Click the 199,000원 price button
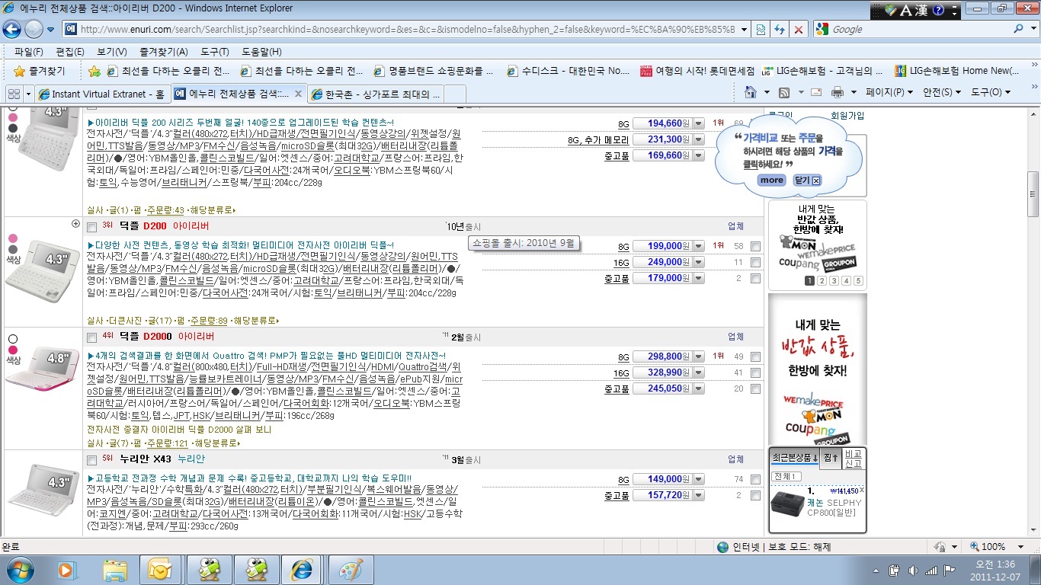This screenshot has height=585, width=1041. 661,246
